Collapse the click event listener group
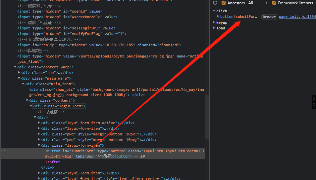The width and height of the screenshot is (316, 180). (214, 11)
